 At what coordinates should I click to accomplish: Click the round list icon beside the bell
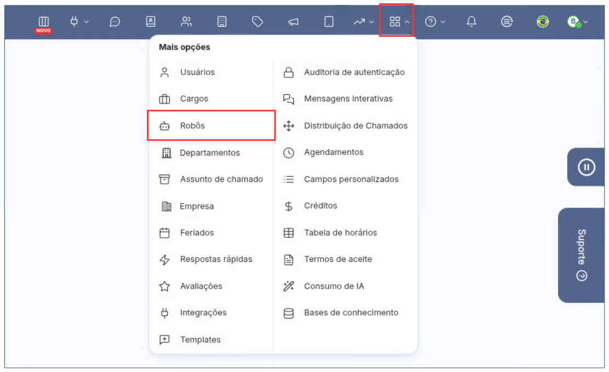pos(507,21)
